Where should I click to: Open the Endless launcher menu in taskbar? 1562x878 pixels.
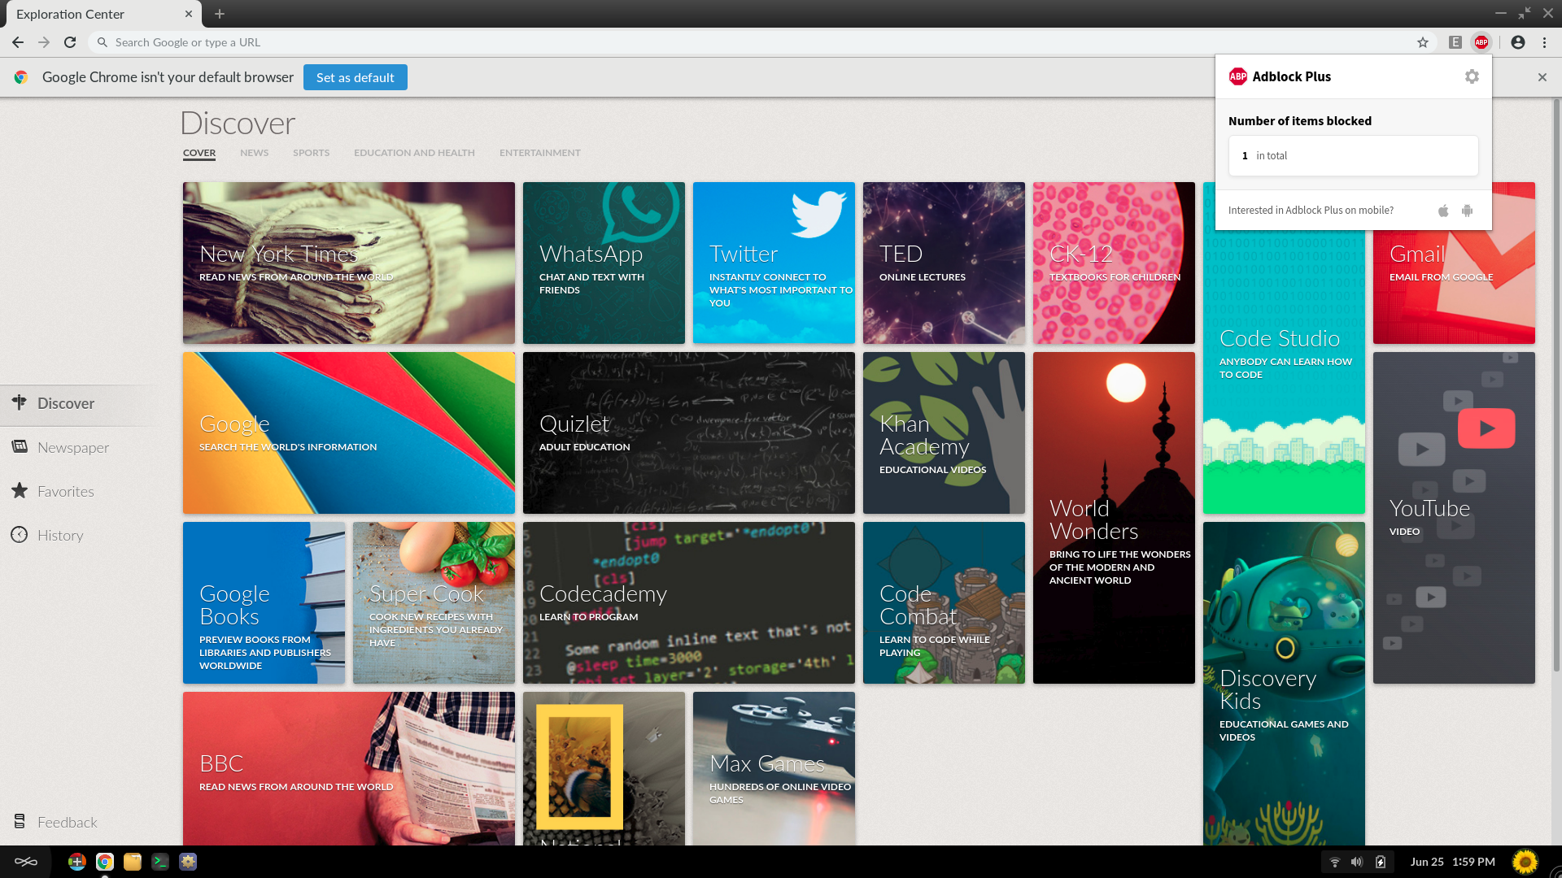(x=26, y=862)
